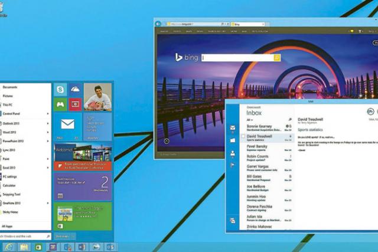Open the All filter dropdown in Inbox
378x252 pixels.
coord(249,120)
